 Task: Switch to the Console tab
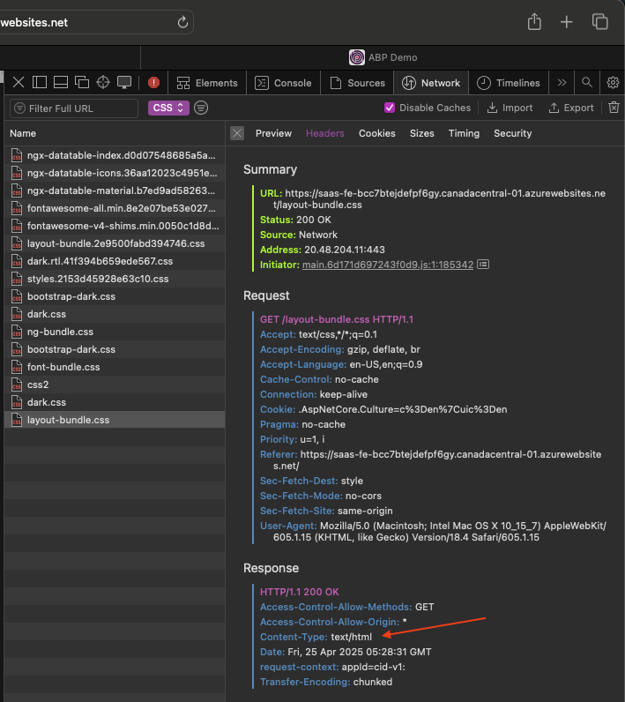click(283, 83)
